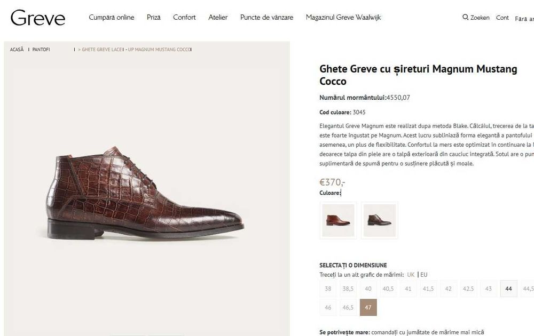Open Puncte de vânzare
The width and height of the screenshot is (534, 336).
266,18
